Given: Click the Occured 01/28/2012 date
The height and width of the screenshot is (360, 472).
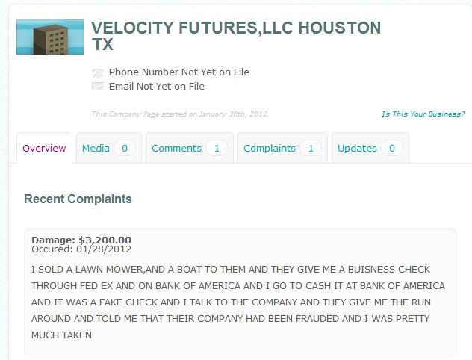Looking at the screenshot, I should point(81,249).
